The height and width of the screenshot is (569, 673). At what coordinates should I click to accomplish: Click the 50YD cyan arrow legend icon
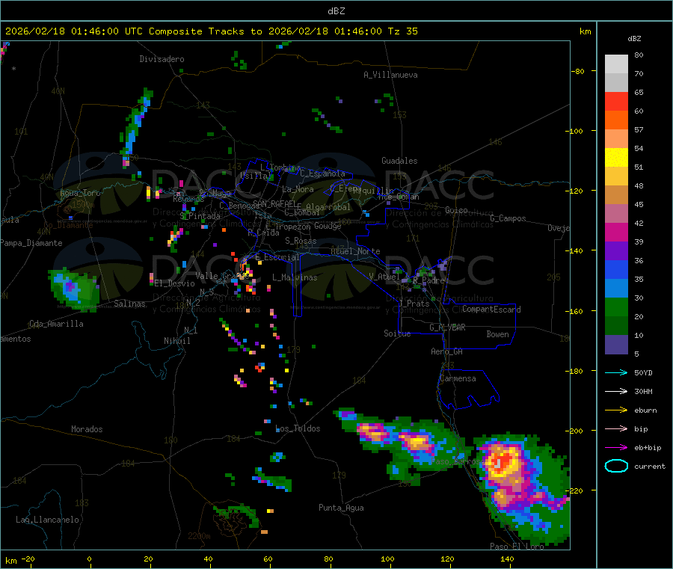[x=616, y=372]
